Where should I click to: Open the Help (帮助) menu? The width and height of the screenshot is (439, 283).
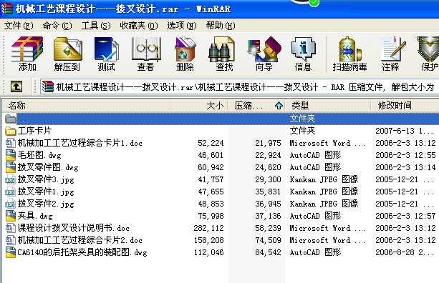[221, 26]
